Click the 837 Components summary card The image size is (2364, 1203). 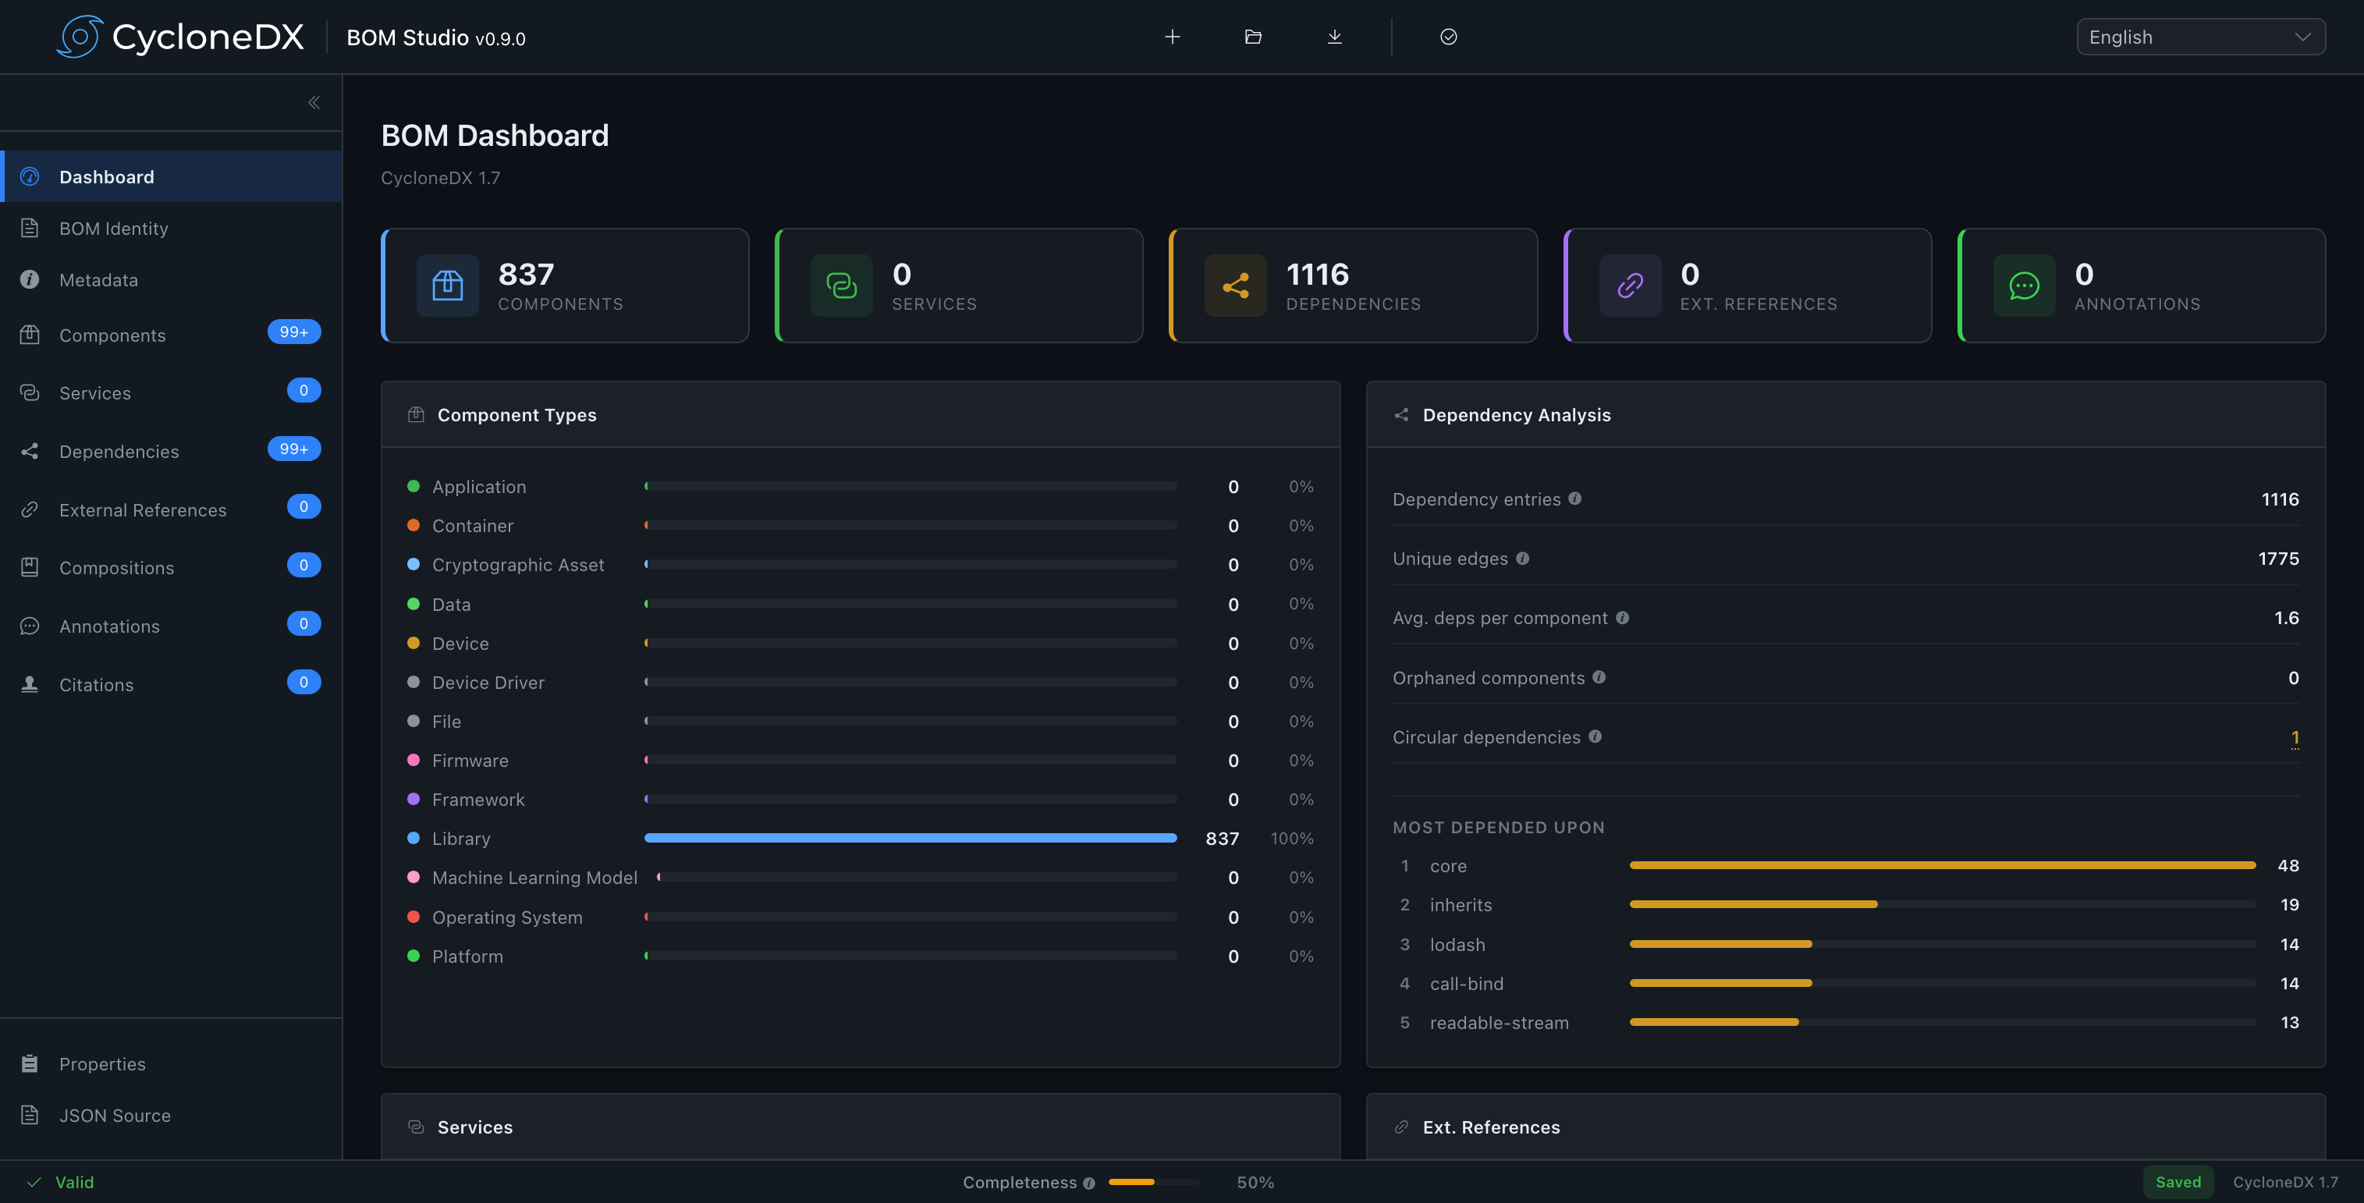[564, 286]
